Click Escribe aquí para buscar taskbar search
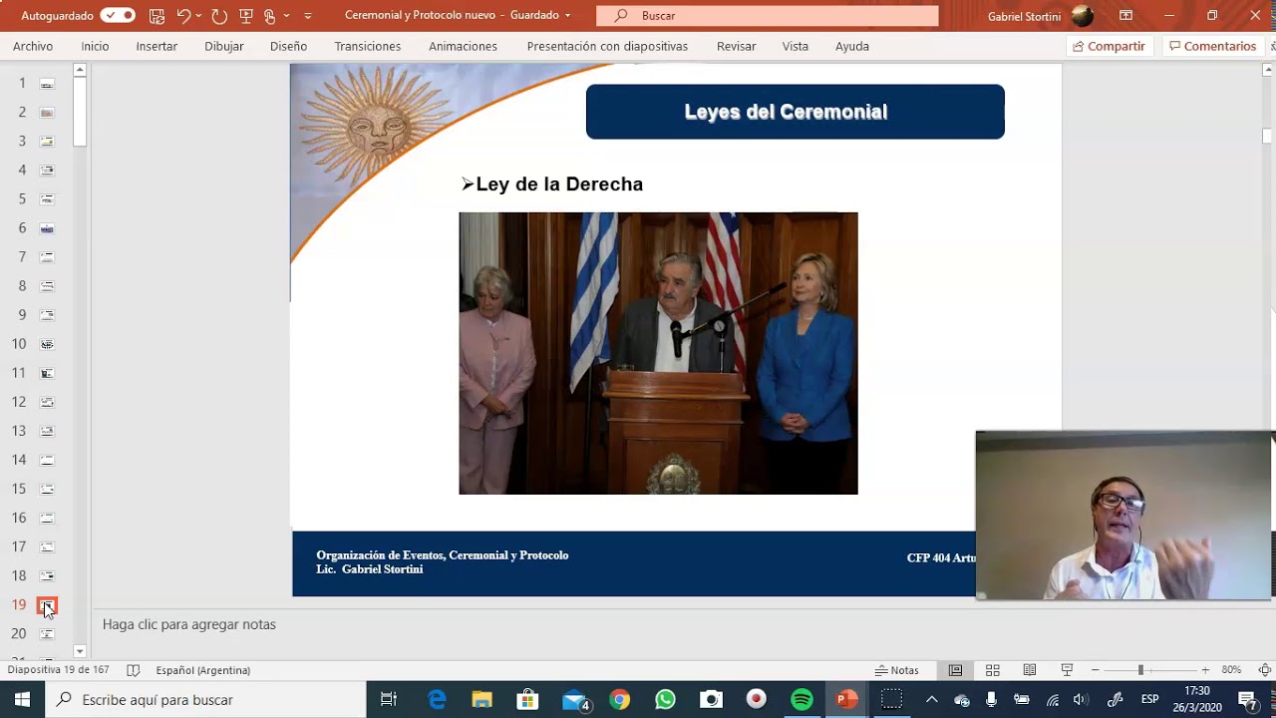This screenshot has width=1276, height=718. (205, 700)
